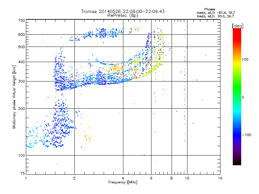259x194 pixels.
Task: Click the 4 tick on frequency axis
Action: (123, 178)
